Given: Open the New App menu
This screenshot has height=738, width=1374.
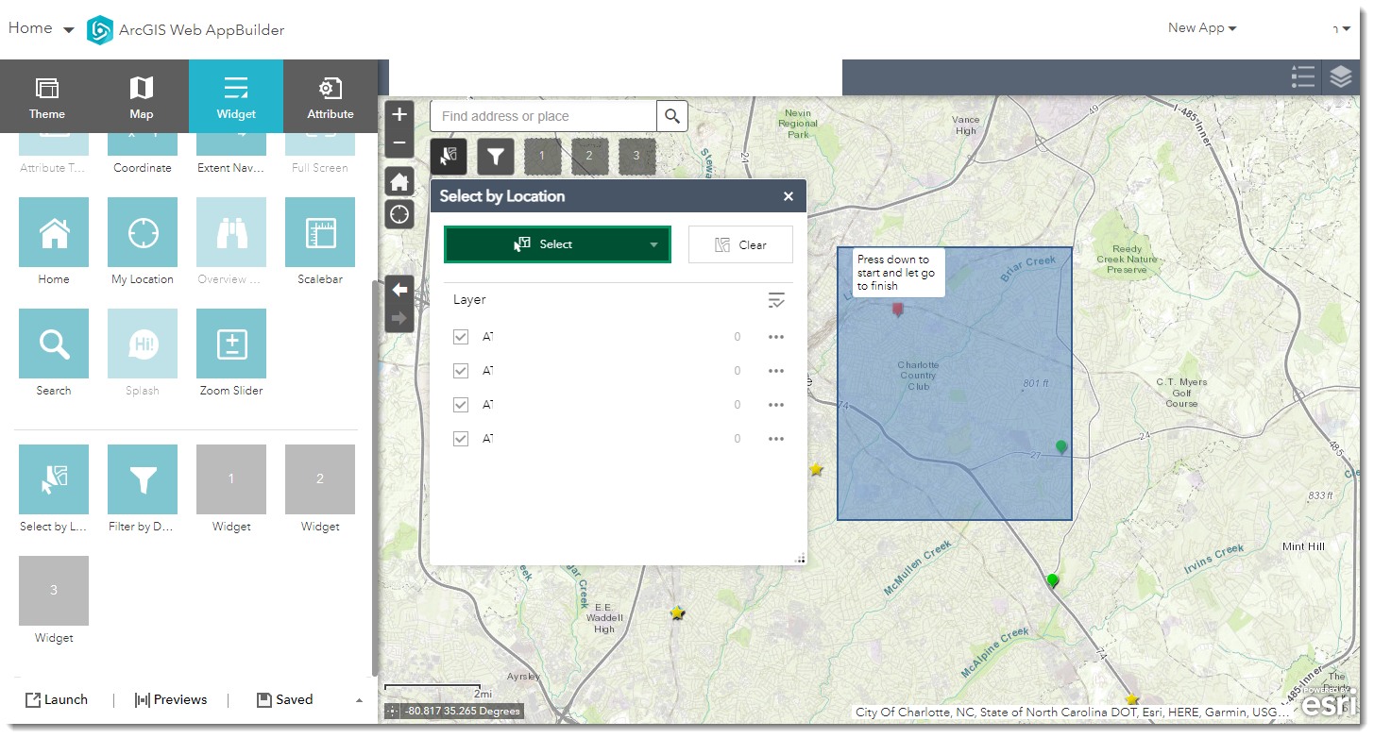Looking at the screenshot, I should [x=1201, y=27].
